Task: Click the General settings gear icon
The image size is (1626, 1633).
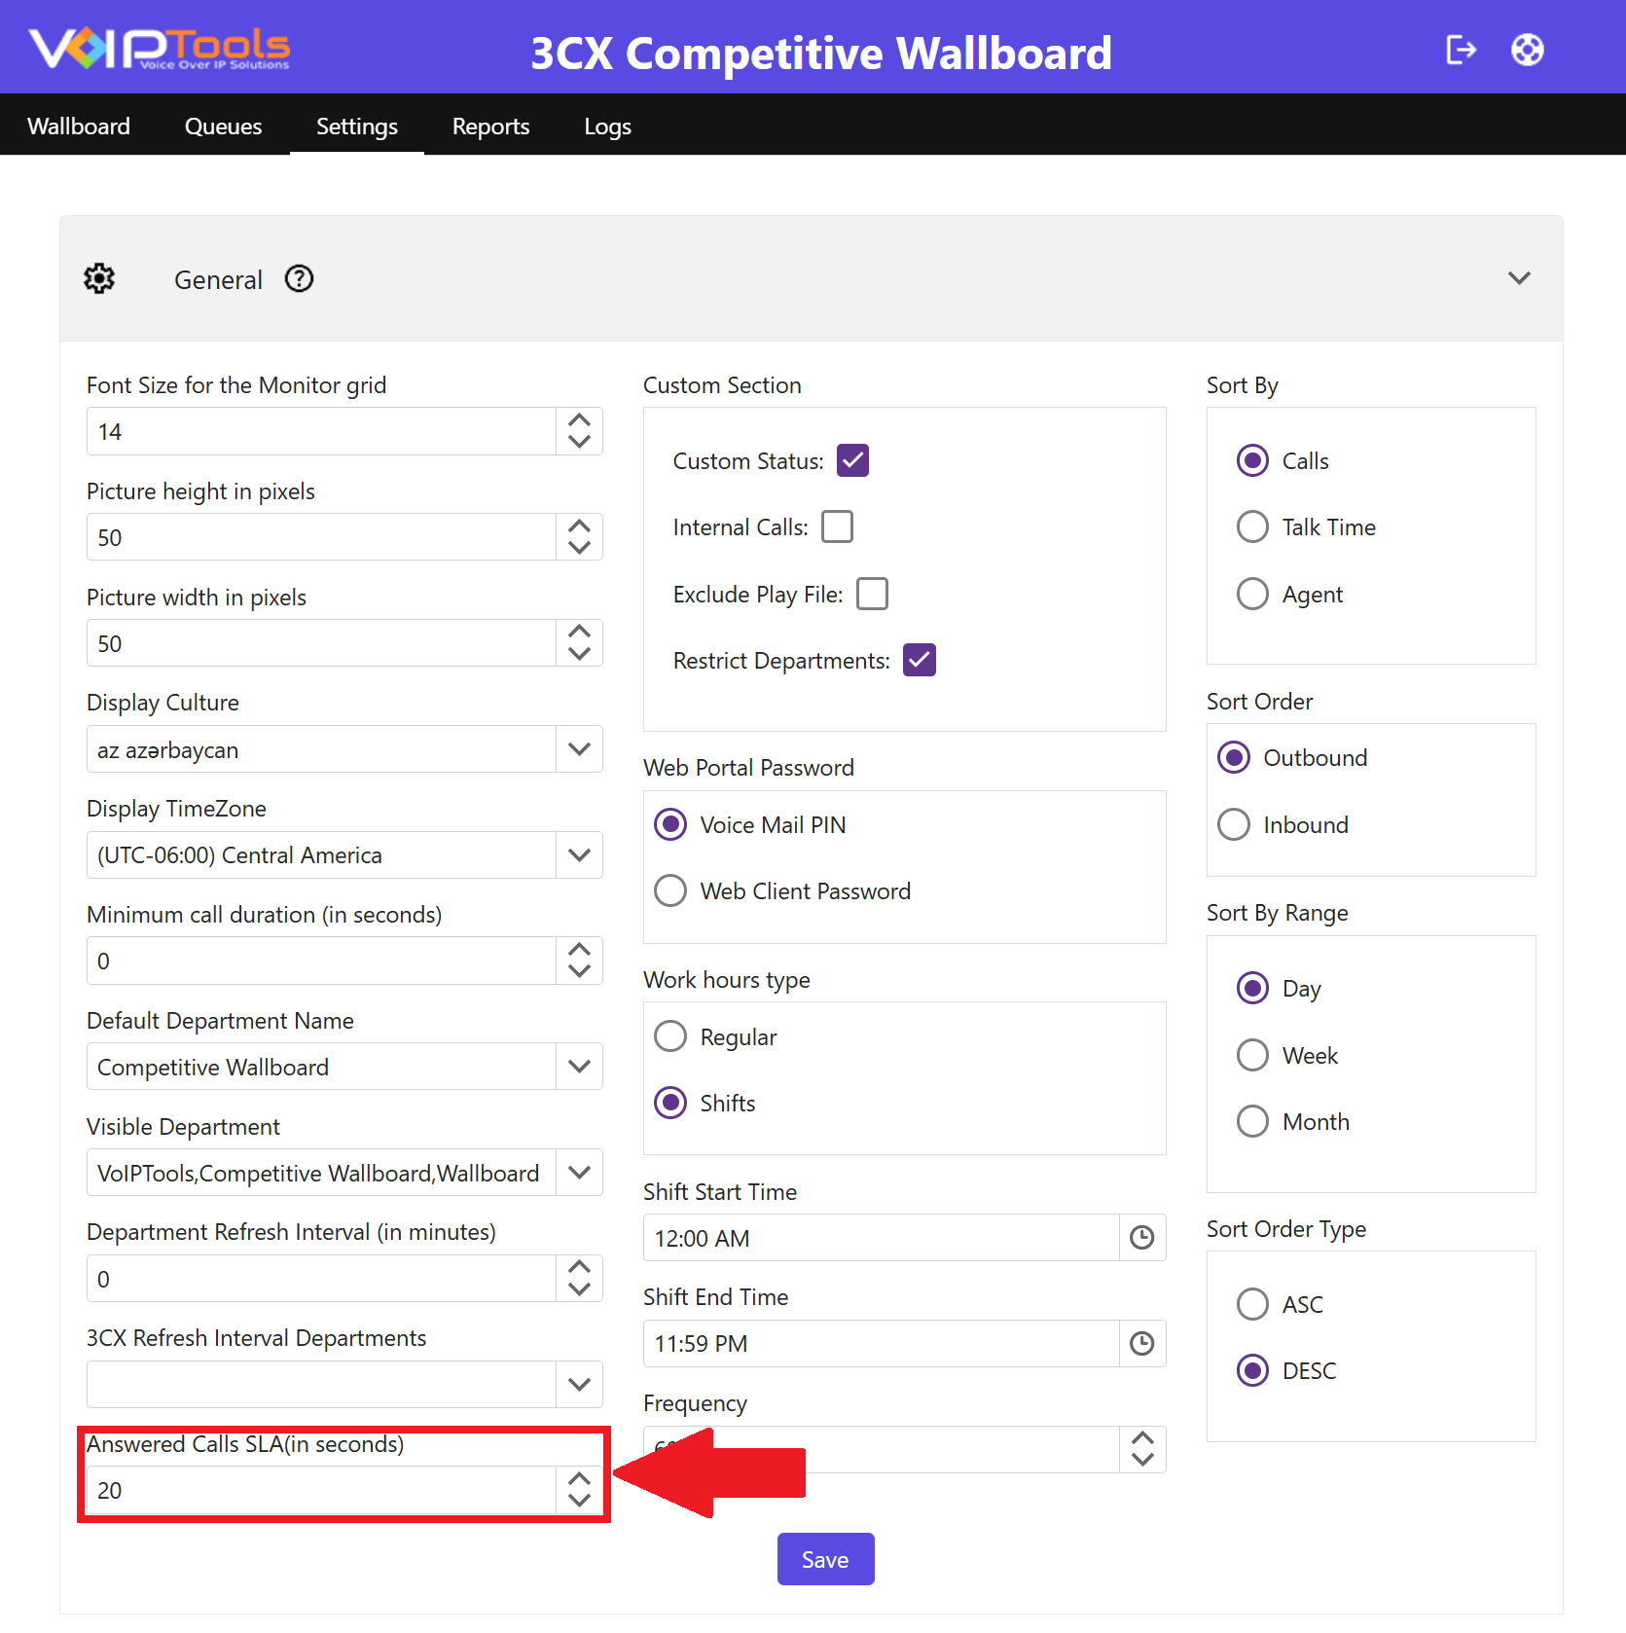Action: coord(99,278)
